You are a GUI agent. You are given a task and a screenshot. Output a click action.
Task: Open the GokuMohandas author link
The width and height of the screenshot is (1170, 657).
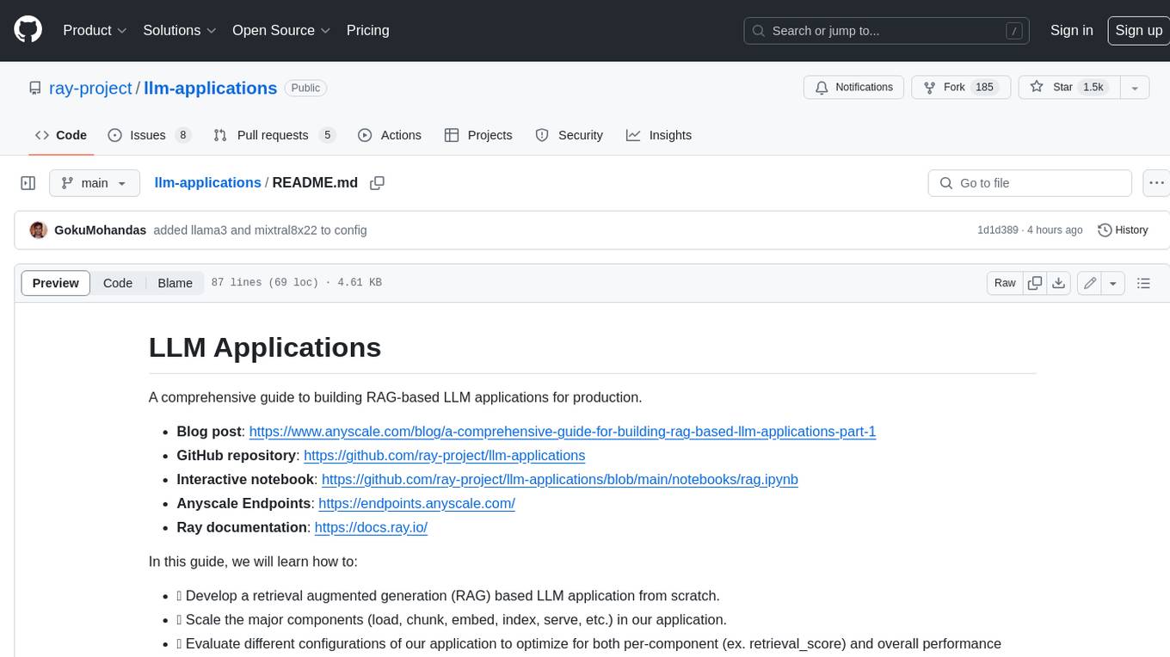pyautogui.click(x=100, y=230)
